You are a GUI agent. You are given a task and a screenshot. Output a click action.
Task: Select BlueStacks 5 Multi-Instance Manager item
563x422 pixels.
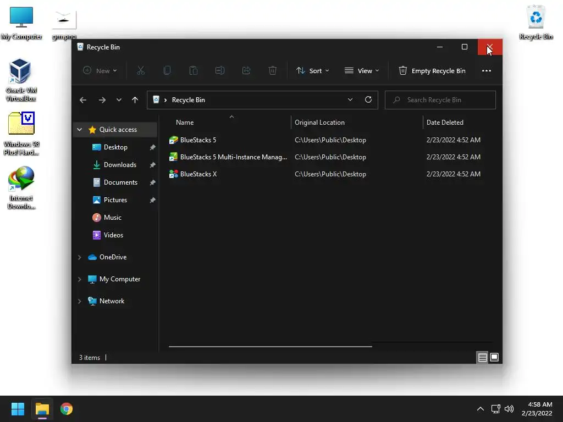[x=228, y=157]
